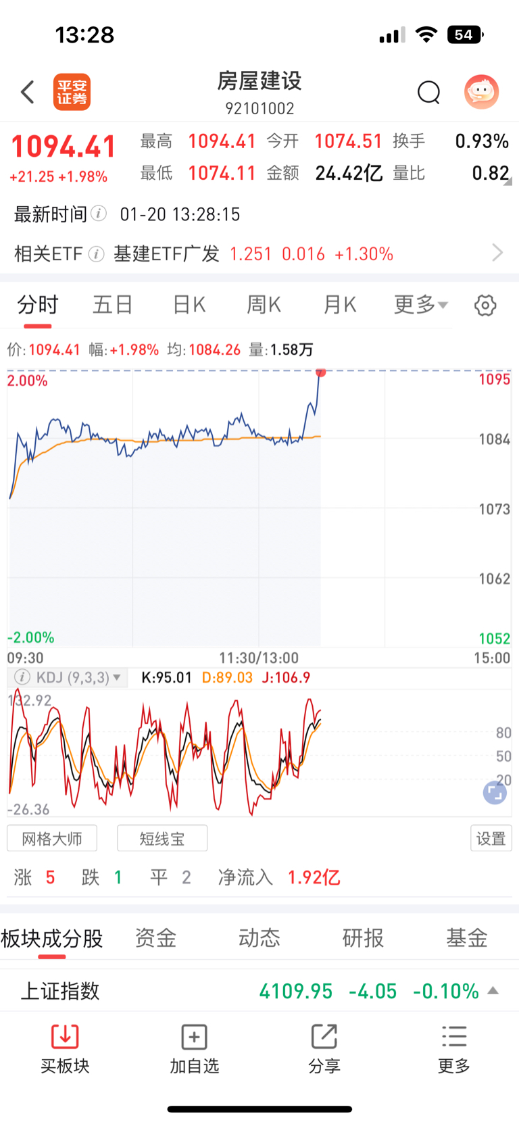Viewport: 519px width, 1124px height.
Task: Tap the back arrow icon
Action: coord(28,92)
